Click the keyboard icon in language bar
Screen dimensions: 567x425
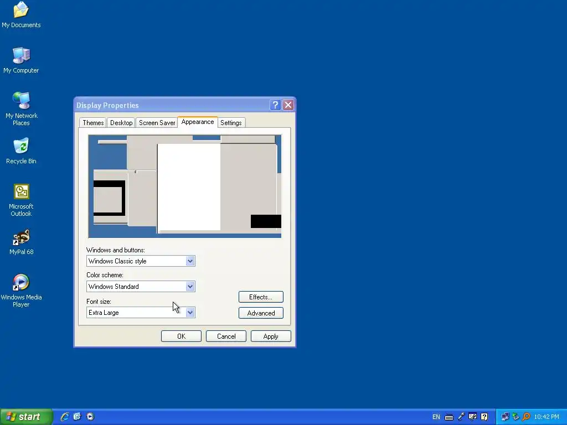click(449, 417)
